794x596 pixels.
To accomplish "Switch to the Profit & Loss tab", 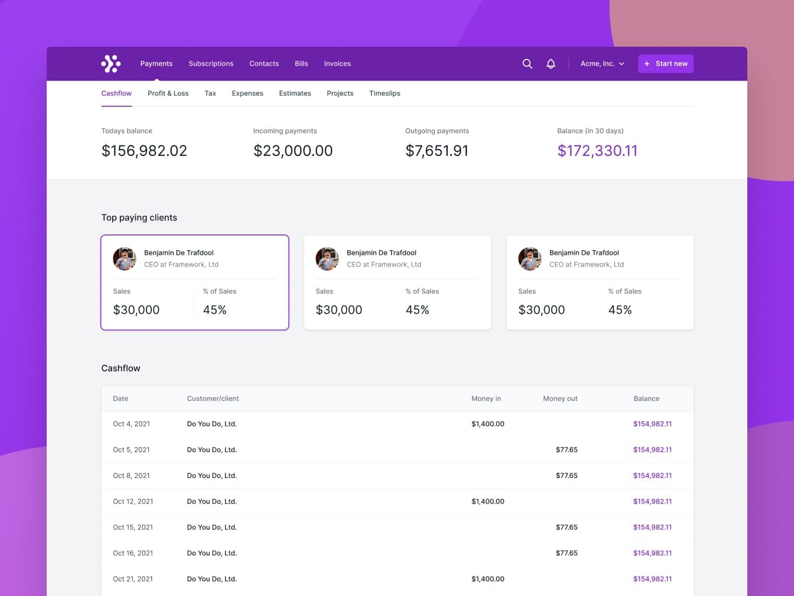I will (x=168, y=93).
